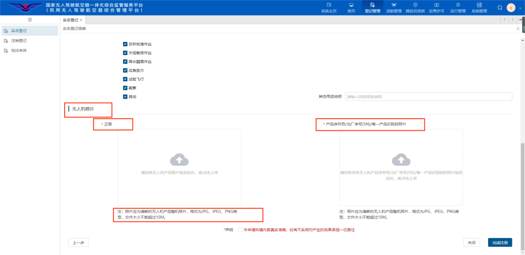Click the red declaration statement text

click(299, 230)
